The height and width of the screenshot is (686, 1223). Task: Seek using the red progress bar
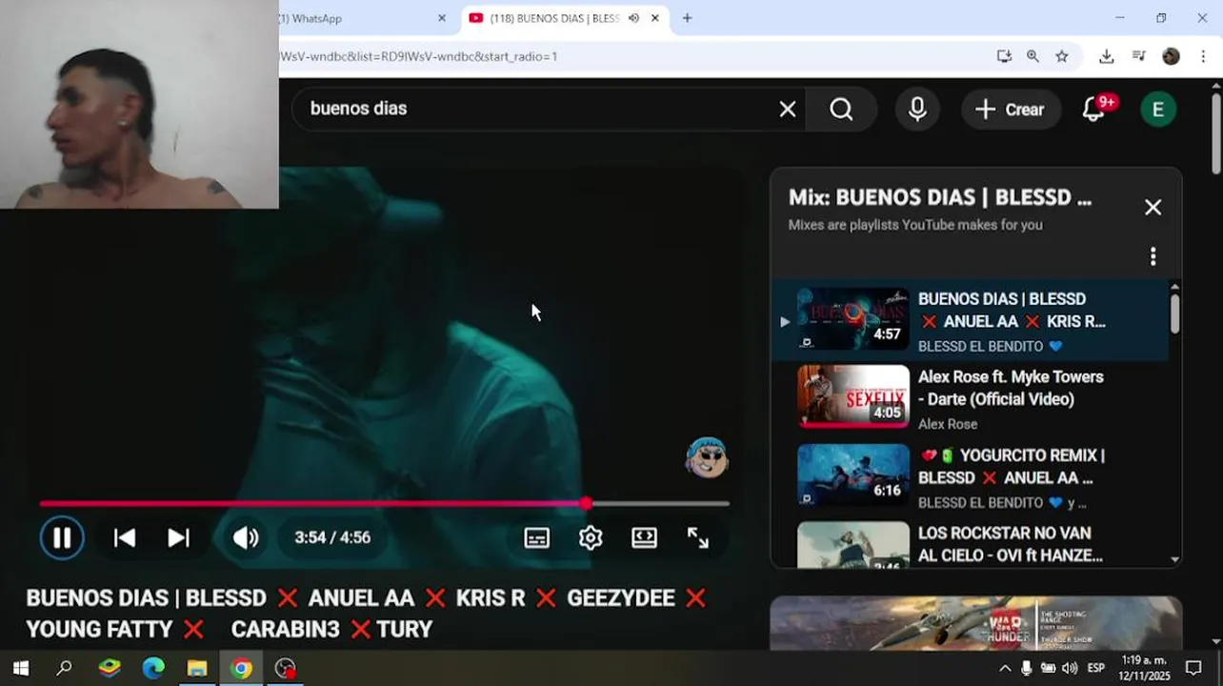click(x=385, y=503)
